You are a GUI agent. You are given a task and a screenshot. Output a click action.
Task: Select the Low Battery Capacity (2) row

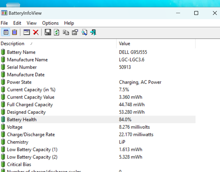tap(98, 157)
